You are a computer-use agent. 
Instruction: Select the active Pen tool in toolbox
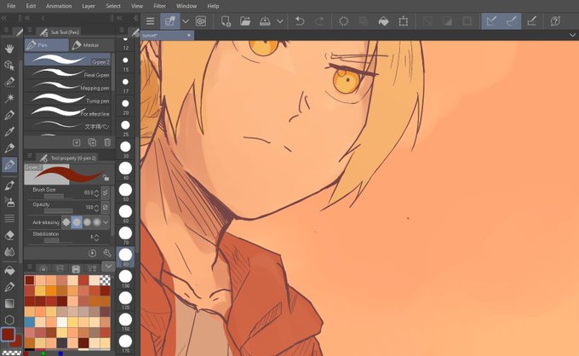pos(9,164)
